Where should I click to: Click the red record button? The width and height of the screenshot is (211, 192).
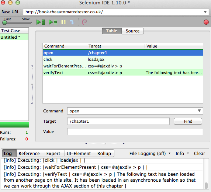[206, 22]
